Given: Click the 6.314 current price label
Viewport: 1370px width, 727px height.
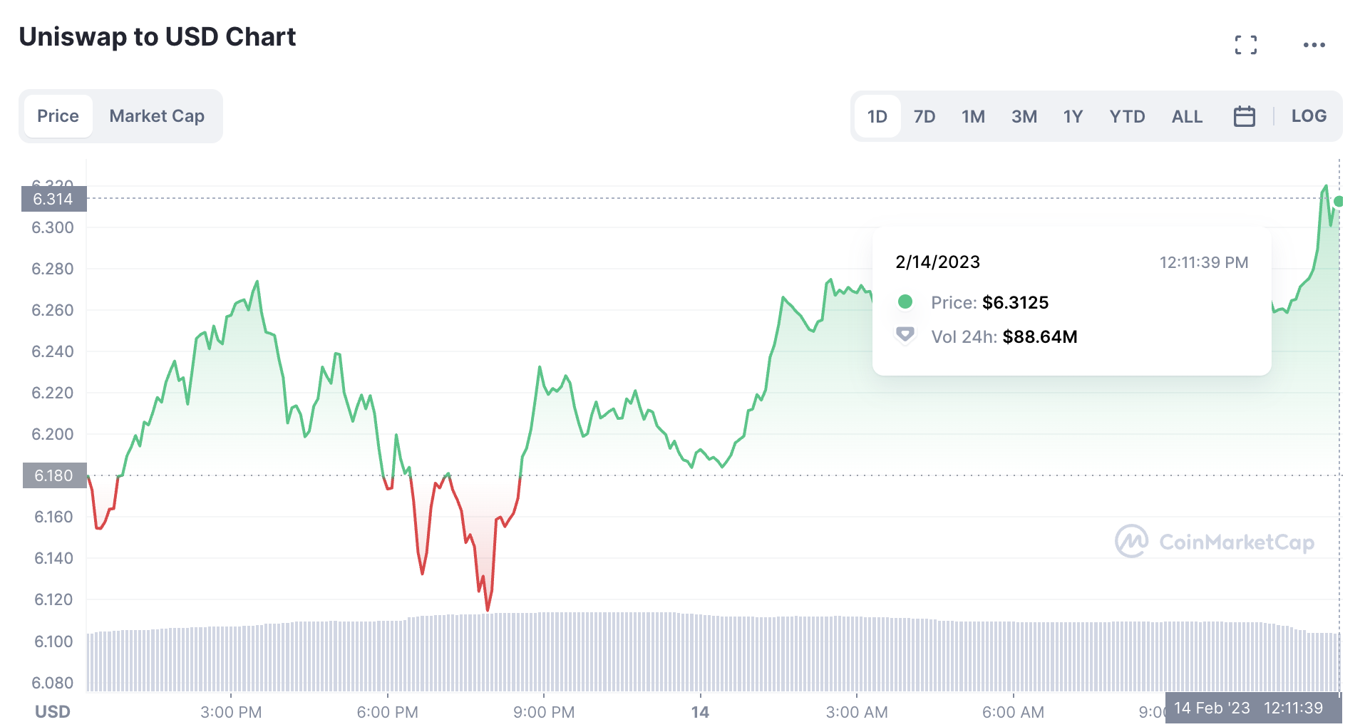Looking at the screenshot, I should click(53, 199).
